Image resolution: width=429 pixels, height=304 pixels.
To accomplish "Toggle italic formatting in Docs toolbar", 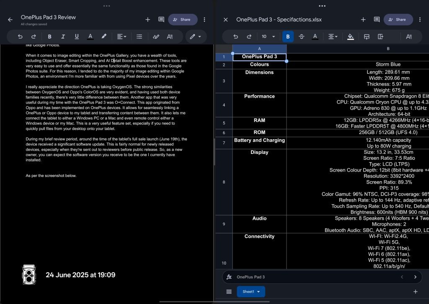I will click(63, 36).
